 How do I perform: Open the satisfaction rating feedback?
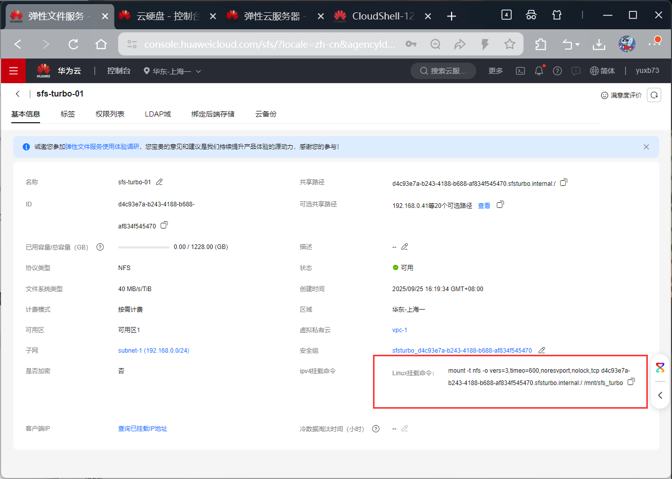[x=621, y=95]
